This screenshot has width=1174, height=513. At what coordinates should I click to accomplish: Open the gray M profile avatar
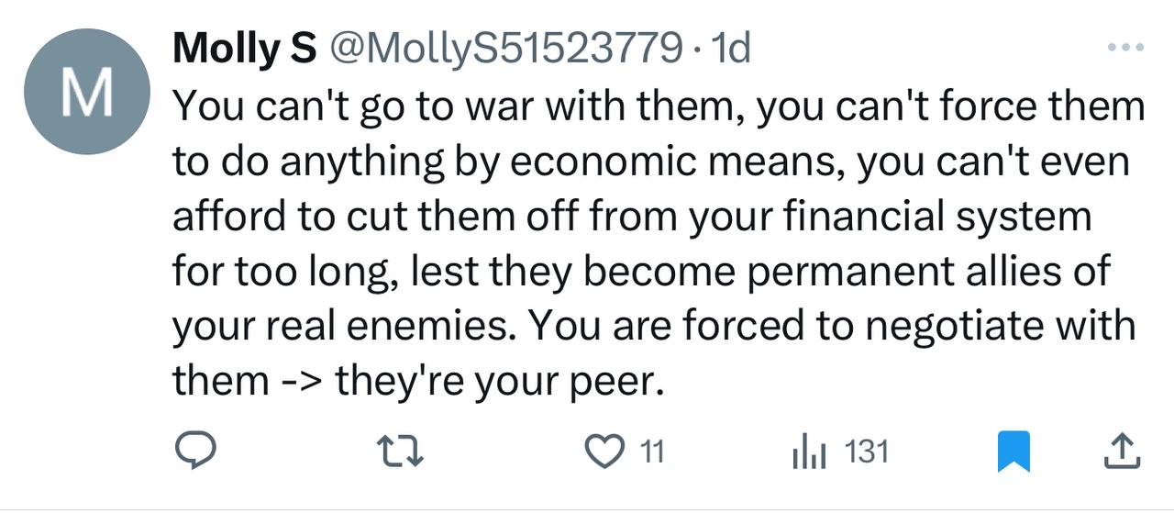pos(86,92)
